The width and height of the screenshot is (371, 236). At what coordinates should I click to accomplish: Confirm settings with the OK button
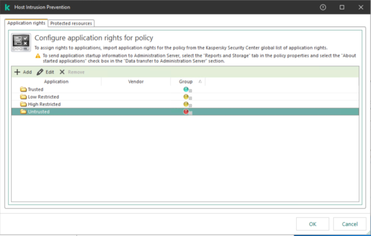pos(313,224)
